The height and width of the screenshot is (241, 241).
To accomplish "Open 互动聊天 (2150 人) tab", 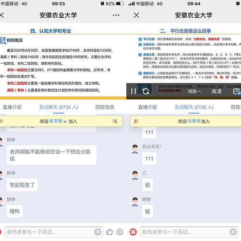I will [194, 107].
